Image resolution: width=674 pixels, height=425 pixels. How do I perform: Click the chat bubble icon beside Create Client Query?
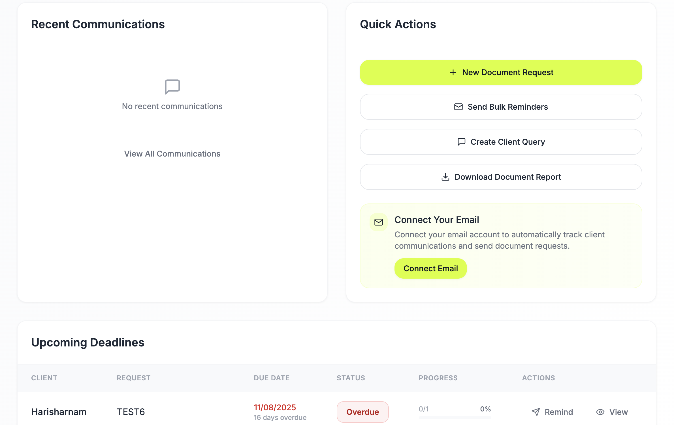[461, 142]
